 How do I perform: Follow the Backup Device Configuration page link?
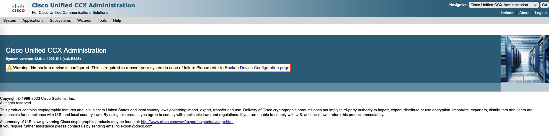coord(257,68)
